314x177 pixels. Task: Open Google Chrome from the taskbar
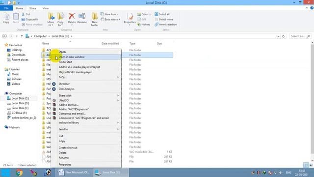click(19, 173)
